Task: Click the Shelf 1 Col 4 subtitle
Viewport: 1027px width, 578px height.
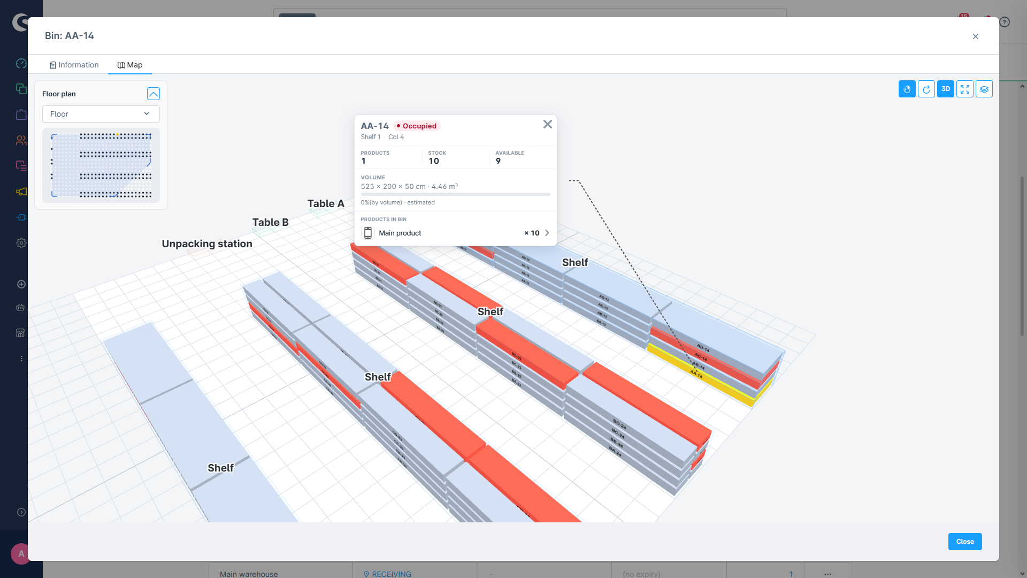Action: 382,137
